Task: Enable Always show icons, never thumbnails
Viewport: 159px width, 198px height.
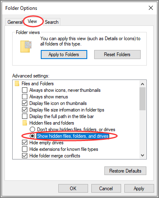Action: point(24,90)
